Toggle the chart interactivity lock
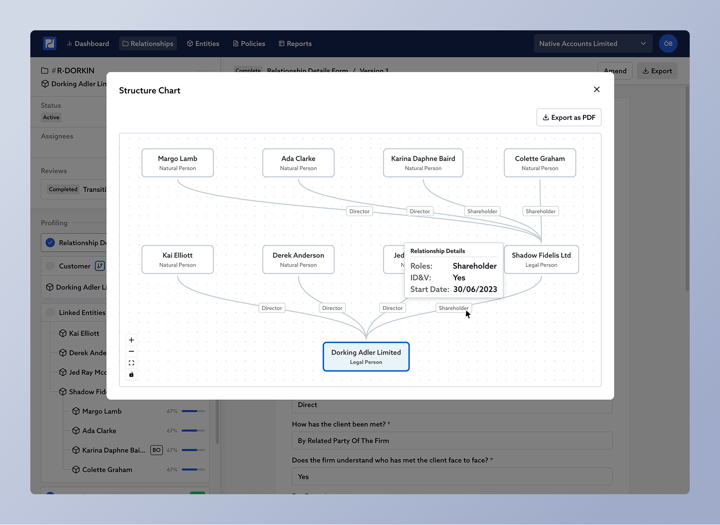 (131, 374)
